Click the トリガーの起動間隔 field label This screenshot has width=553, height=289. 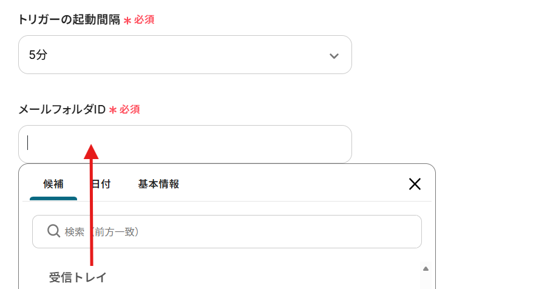[x=69, y=19]
